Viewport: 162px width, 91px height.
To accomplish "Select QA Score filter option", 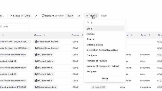I will point(105,56).
